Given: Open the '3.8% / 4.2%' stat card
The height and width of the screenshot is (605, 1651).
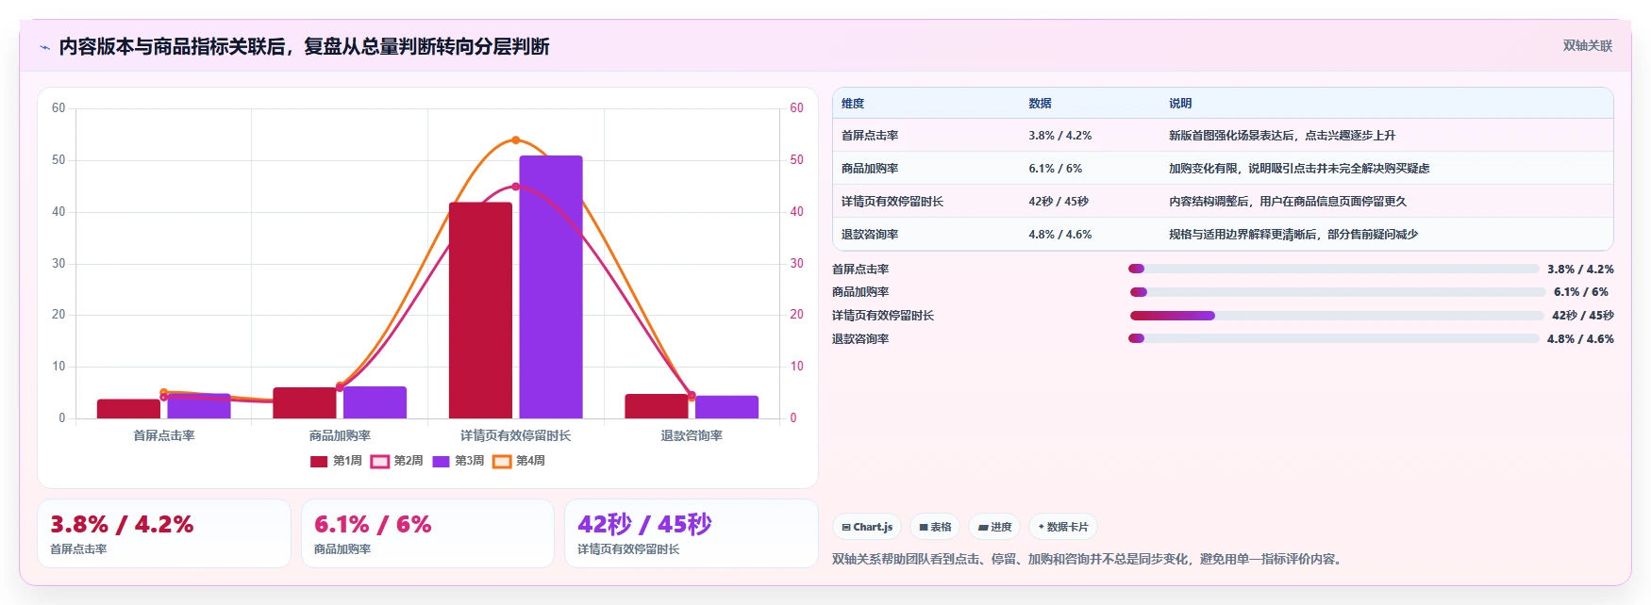Looking at the screenshot, I should pyautogui.click(x=164, y=533).
